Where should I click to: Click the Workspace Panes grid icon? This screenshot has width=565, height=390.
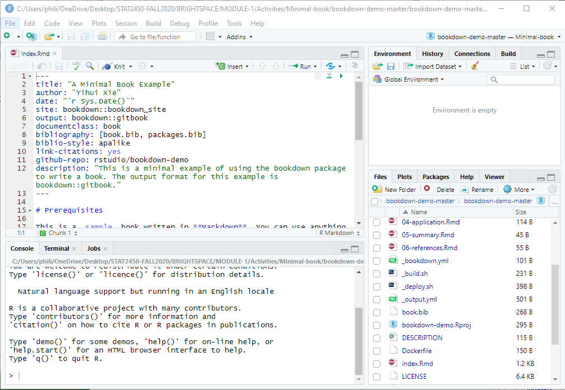coord(210,36)
